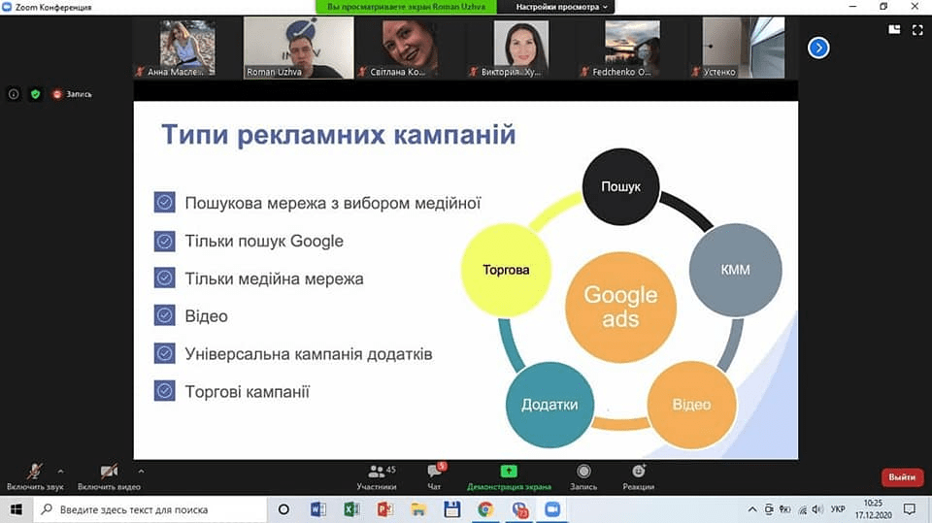Viewport: 932px width, 523px height.
Task: Open PowerPoint from the taskbar
Action: [385, 509]
